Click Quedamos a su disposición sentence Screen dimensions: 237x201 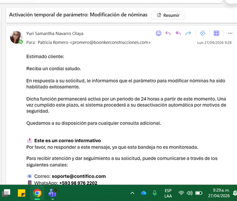[x=94, y=123]
